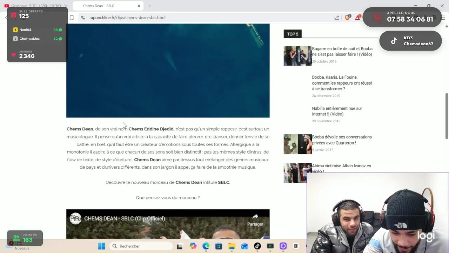Viewport: 449px width, 253px height.
Task: Open Brave Shields lion icon
Action: (x=347, y=18)
